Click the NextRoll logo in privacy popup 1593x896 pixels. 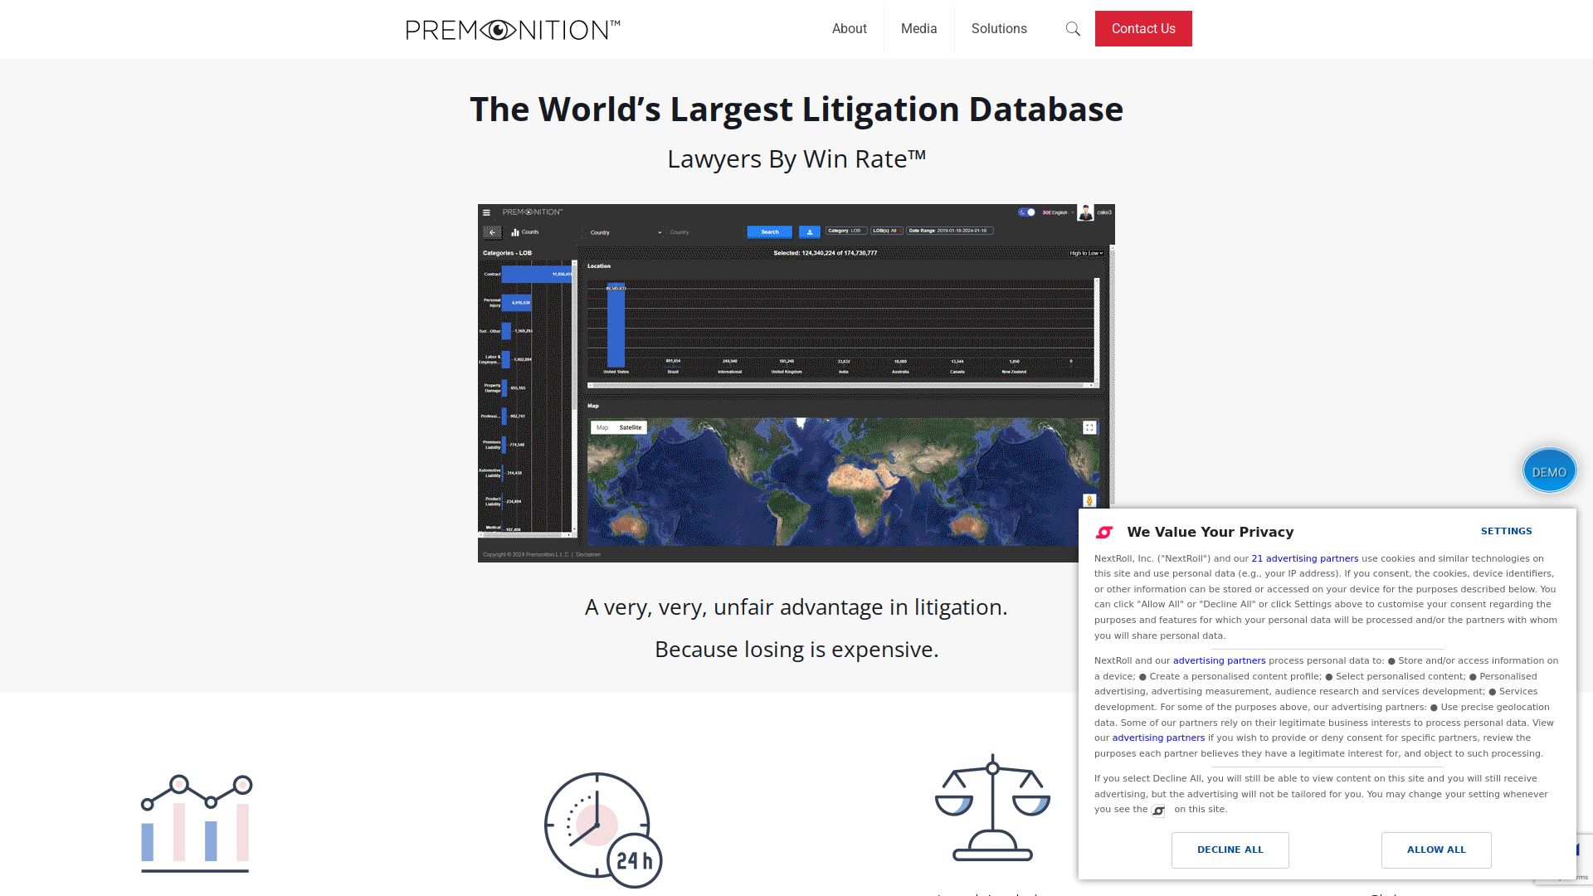[1104, 533]
